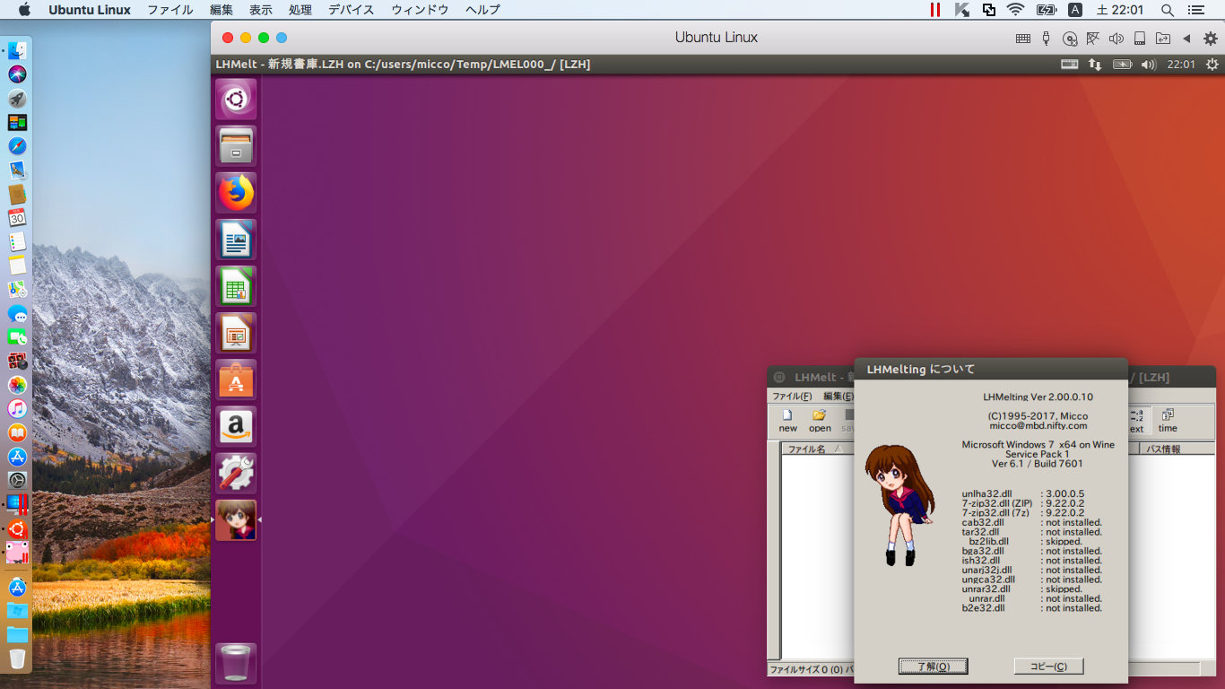This screenshot has width=1225, height=689.
Task: Click the input source A icon
Action: [1075, 10]
